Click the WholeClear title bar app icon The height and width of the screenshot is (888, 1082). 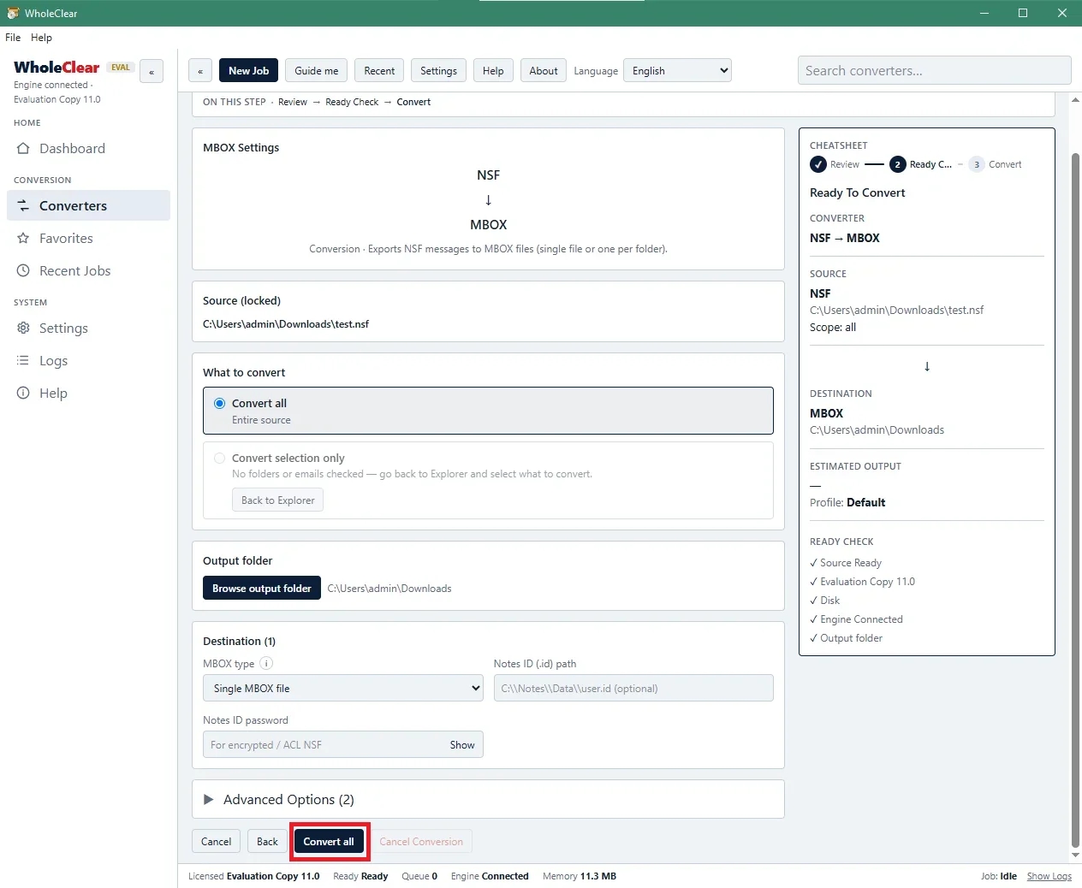pos(13,13)
